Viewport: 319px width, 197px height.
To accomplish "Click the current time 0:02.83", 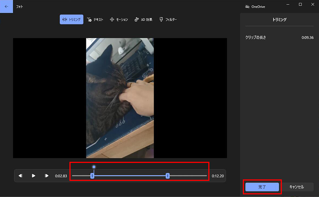I will point(61,176).
